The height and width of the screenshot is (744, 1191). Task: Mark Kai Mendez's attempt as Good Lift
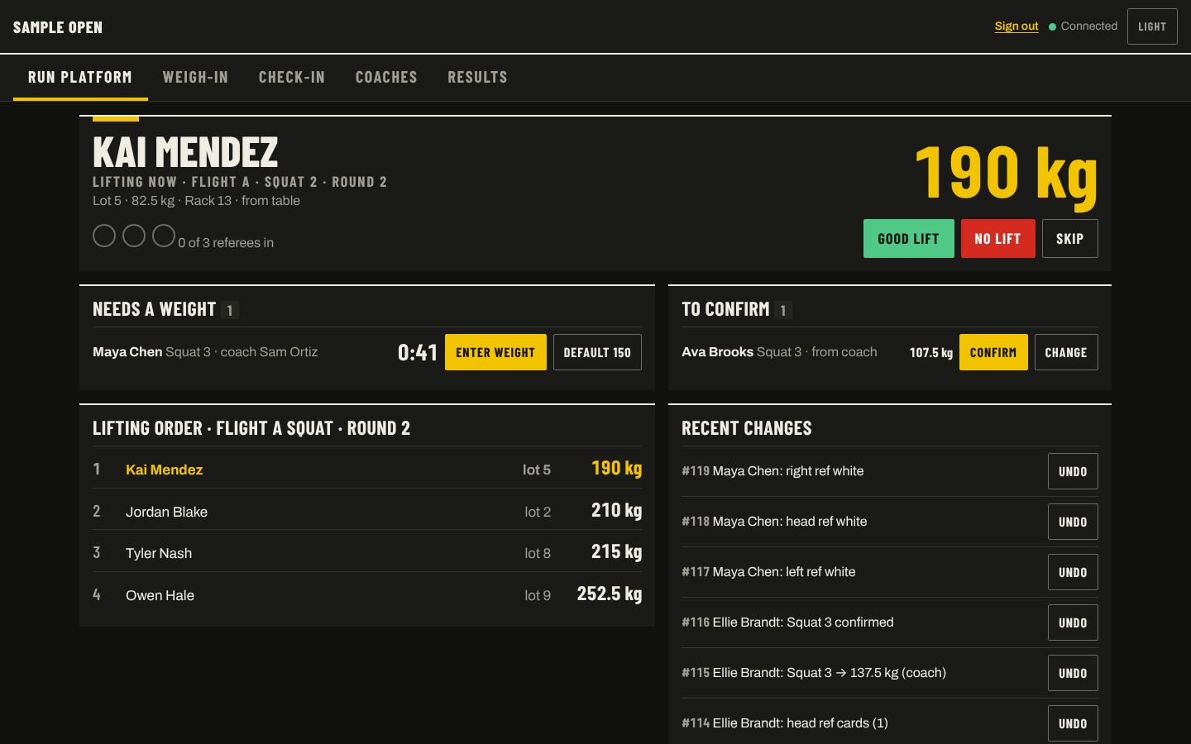click(x=909, y=239)
